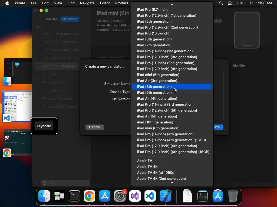This screenshot has height=207, width=277.
Task: Choose iPad mini (5th generation)
Action: (172, 75)
